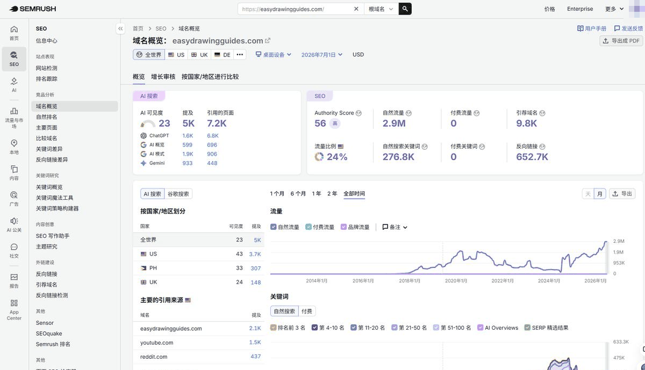645x370 pixels.
Task: Switch to 增长审核 tab
Action: click(163, 77)
